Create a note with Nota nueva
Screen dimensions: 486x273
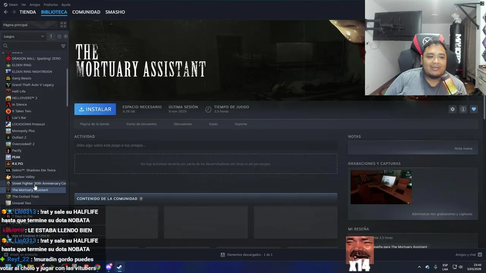click(x=463, y=148)
